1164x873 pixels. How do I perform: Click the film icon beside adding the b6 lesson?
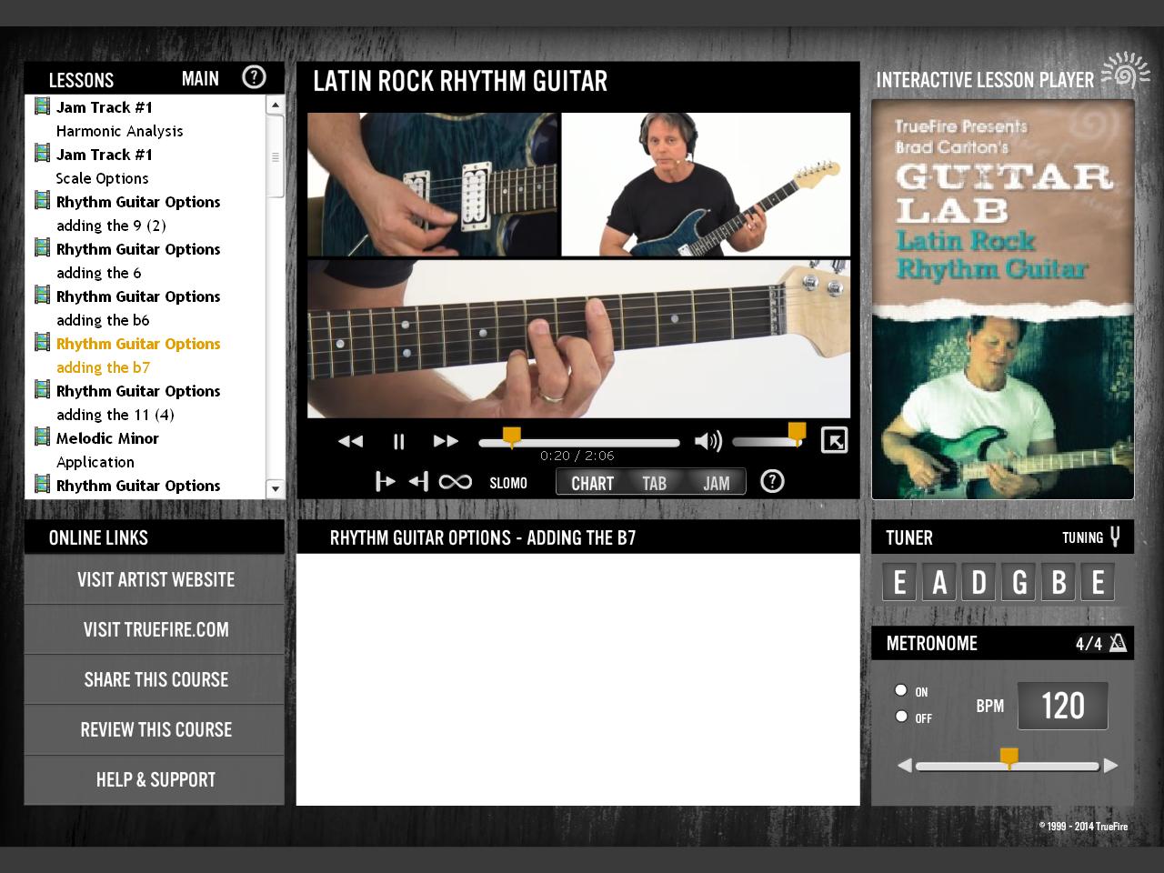42,296
